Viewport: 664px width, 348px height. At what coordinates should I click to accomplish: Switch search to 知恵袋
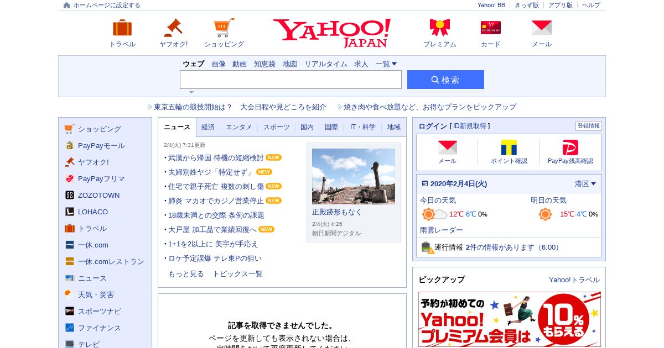(x=264, y=64)
